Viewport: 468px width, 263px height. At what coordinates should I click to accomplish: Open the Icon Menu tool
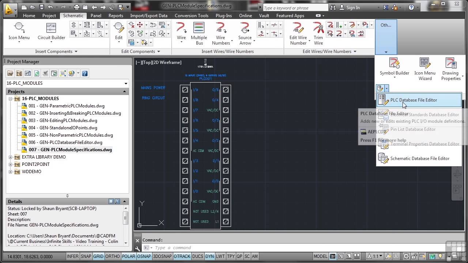19,31
